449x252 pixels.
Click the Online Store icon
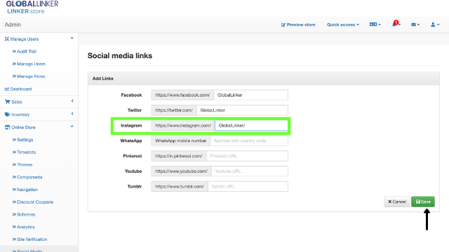point(8,127)
